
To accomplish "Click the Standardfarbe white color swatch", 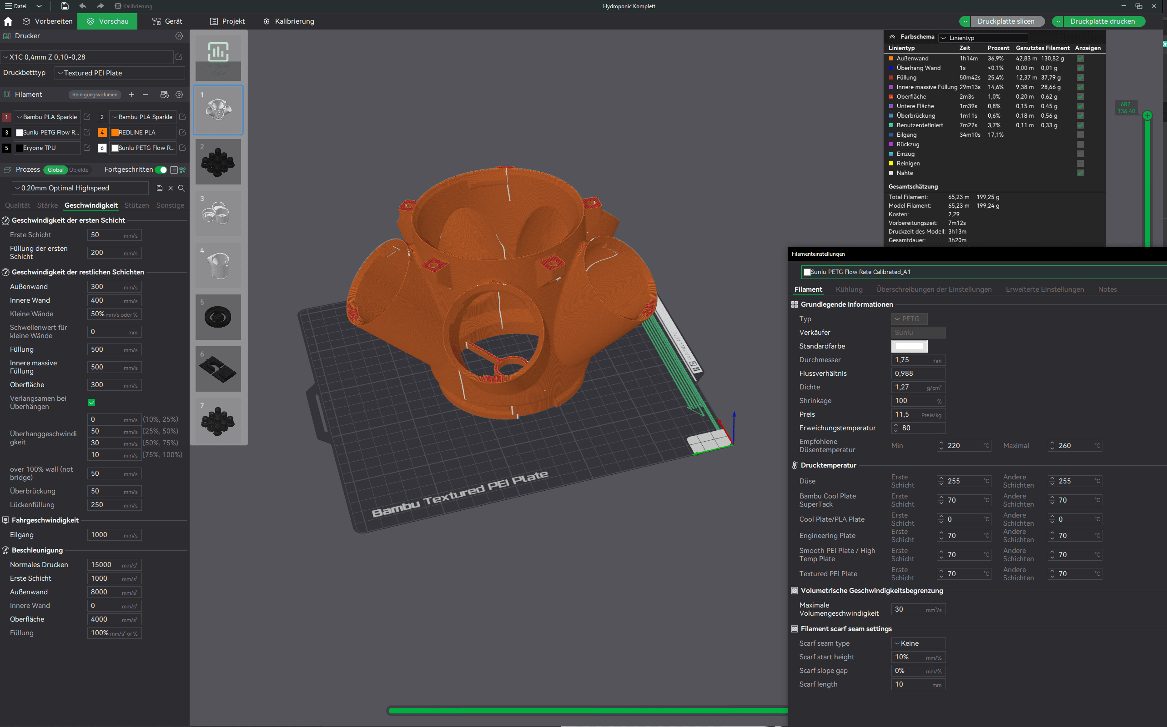I will [x=909, y=346].
